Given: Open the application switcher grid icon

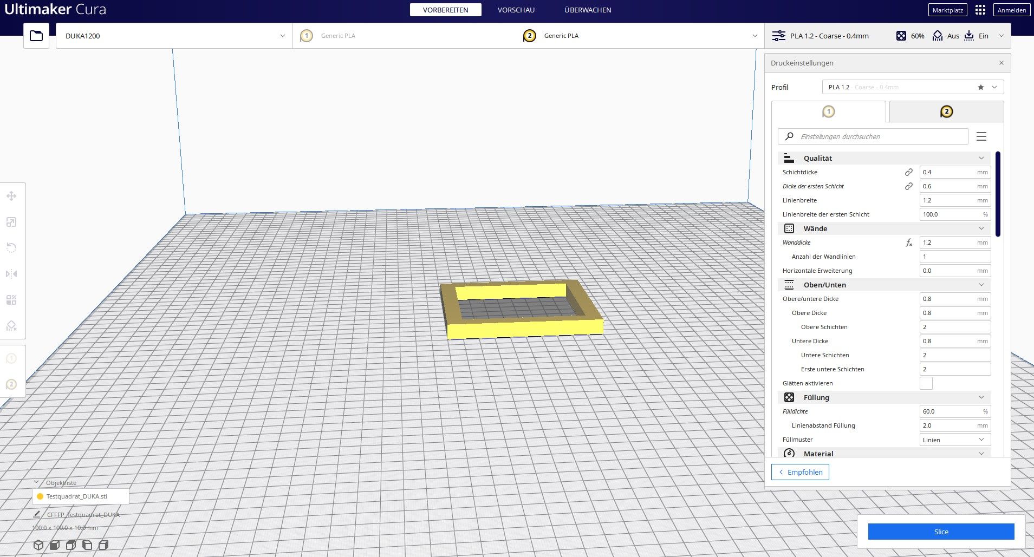Looking at the screenshot, I should tap(980, 10).
